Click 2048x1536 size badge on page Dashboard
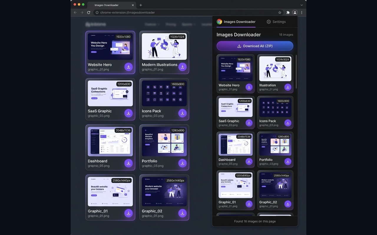The width and height of the screenshot is (377, 235). point(123,130)
